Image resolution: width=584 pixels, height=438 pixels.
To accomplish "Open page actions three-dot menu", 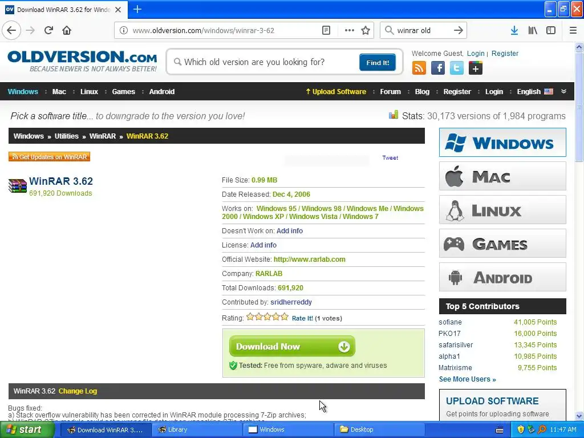I will pos(349,30).
